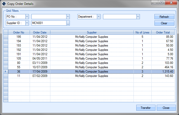The image size is (179, 115).
Task: Click the row indicator arrow for order 36
Action: 6,72
